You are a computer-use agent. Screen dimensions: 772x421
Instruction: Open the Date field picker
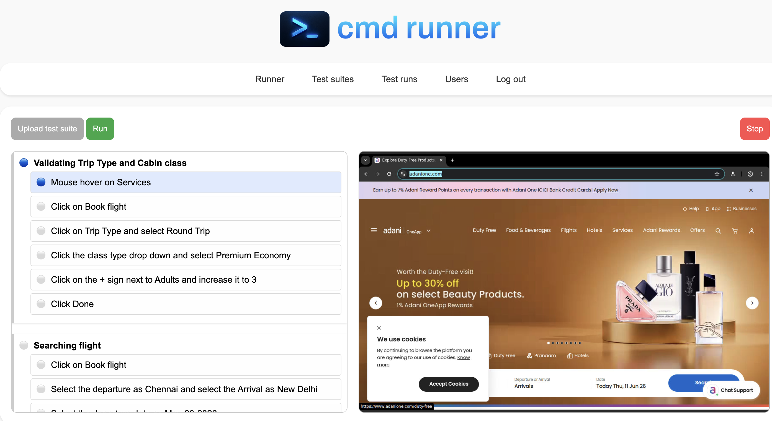621,383
